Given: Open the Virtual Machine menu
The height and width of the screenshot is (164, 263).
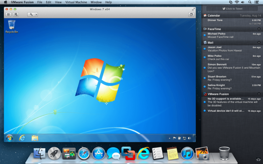Looking at the screenshot, I should pos(76,2).
